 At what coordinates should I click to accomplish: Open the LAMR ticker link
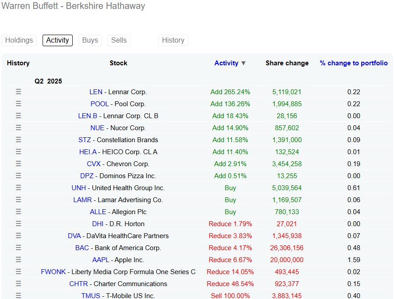coord(82,200)
